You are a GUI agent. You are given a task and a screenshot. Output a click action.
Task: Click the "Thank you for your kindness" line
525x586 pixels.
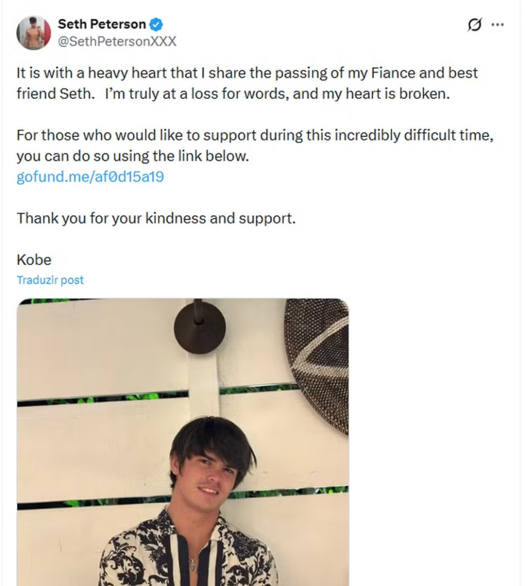tap(156, 218)
